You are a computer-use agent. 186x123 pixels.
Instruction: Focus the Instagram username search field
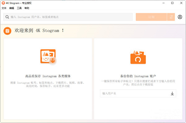68,17
